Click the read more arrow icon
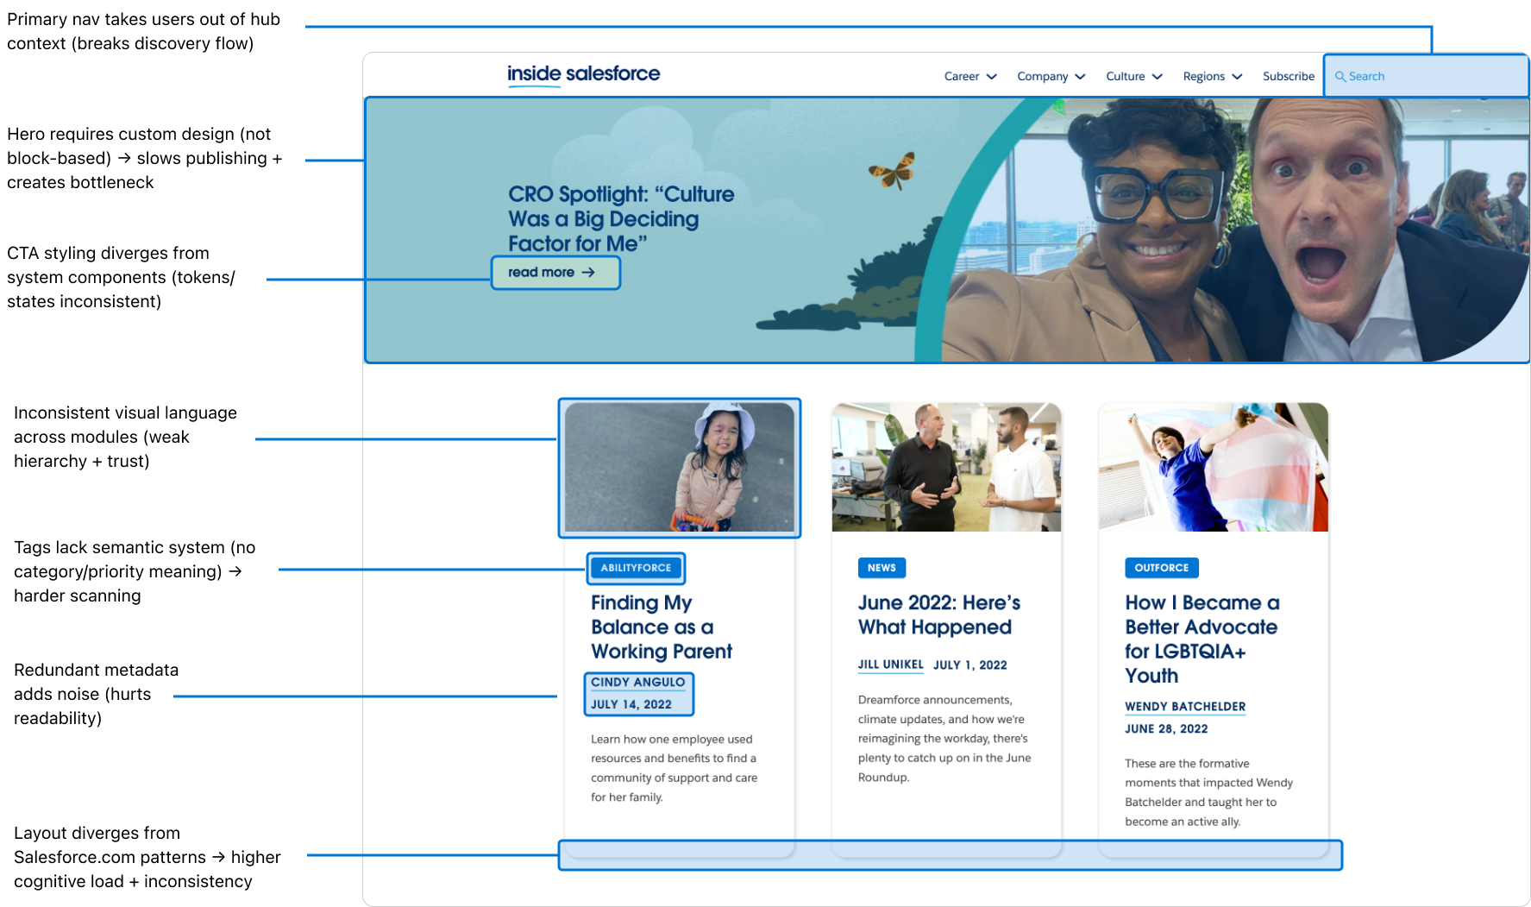This screenshot has height=907, width=1531. pos(588,273)
